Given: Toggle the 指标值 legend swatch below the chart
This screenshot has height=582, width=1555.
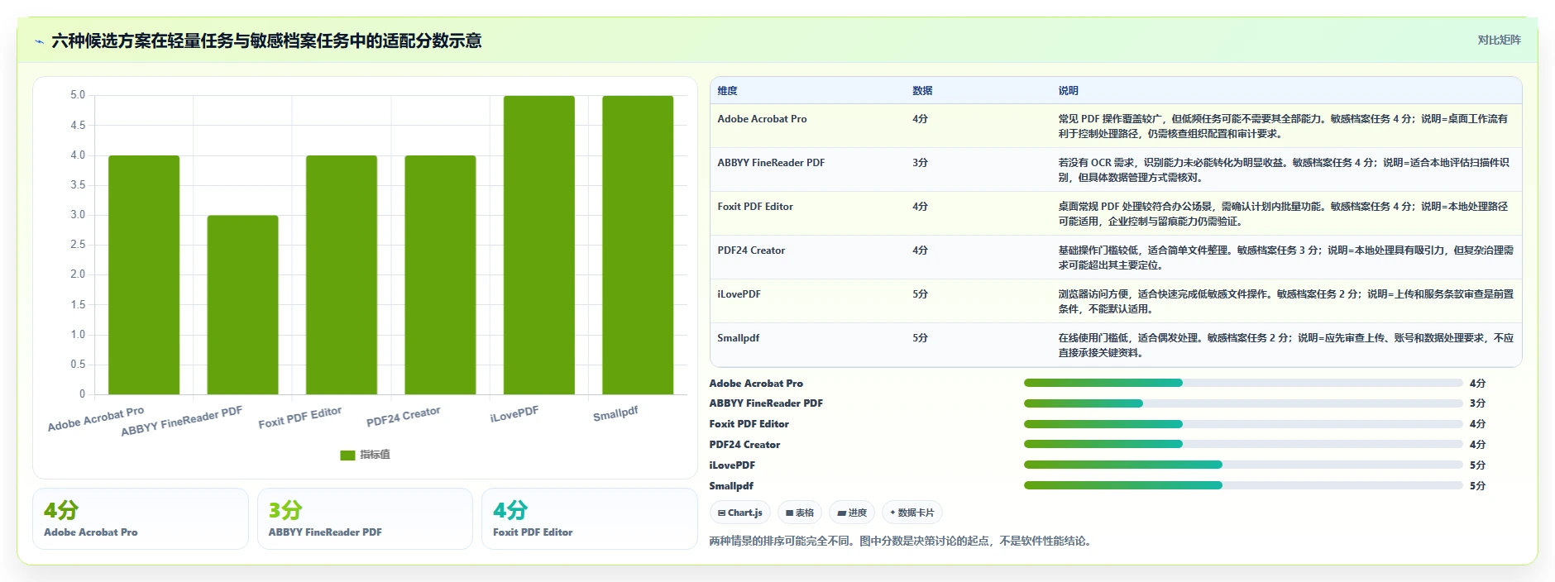Looking at the screenshot, I should (347, 455).
